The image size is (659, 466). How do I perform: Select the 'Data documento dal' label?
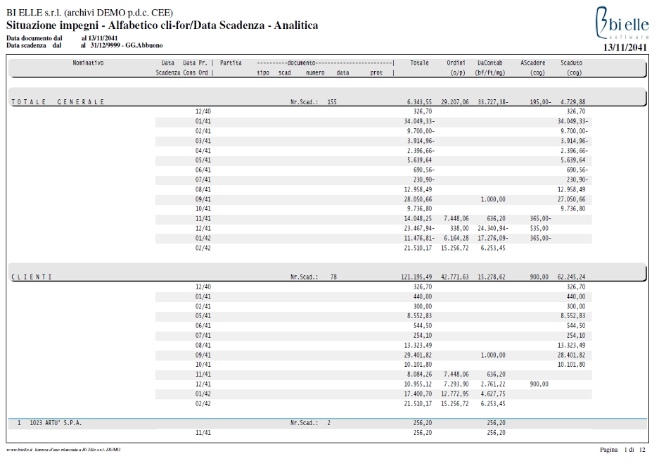click(x=34, y=38)
